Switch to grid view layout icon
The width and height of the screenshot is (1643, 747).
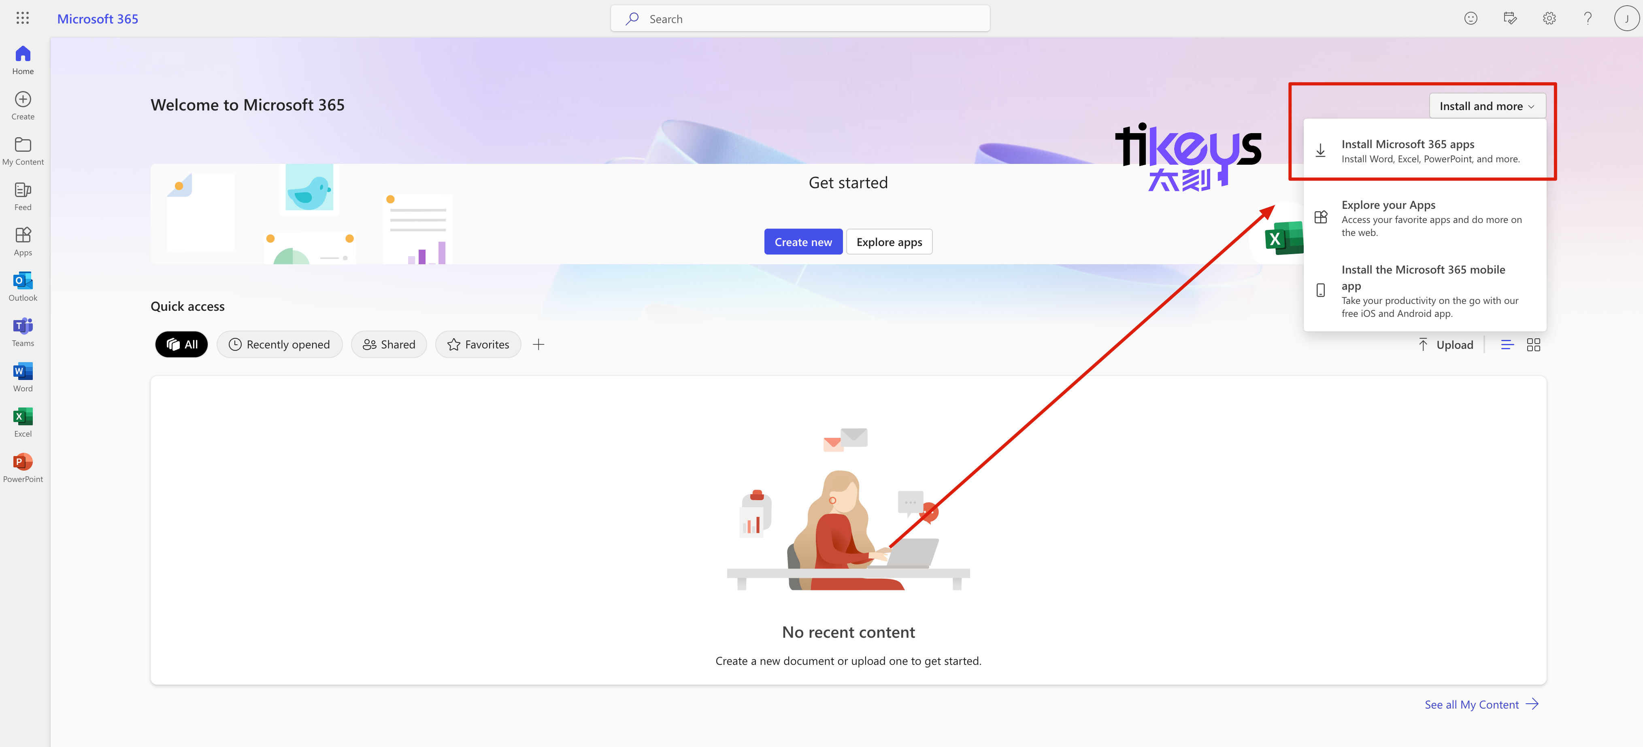1534,345
